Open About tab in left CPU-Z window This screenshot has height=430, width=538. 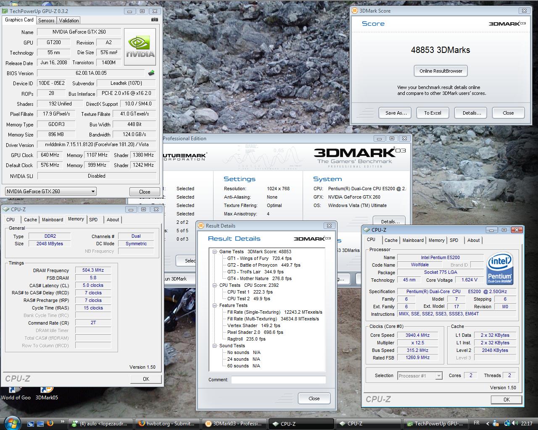(113, 220)
